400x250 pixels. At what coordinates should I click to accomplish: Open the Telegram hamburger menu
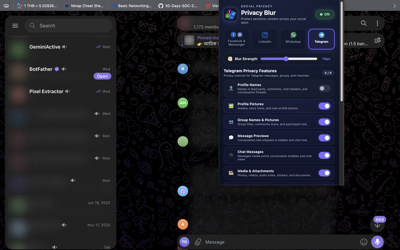pyautogui.click(x=15, y=25)
